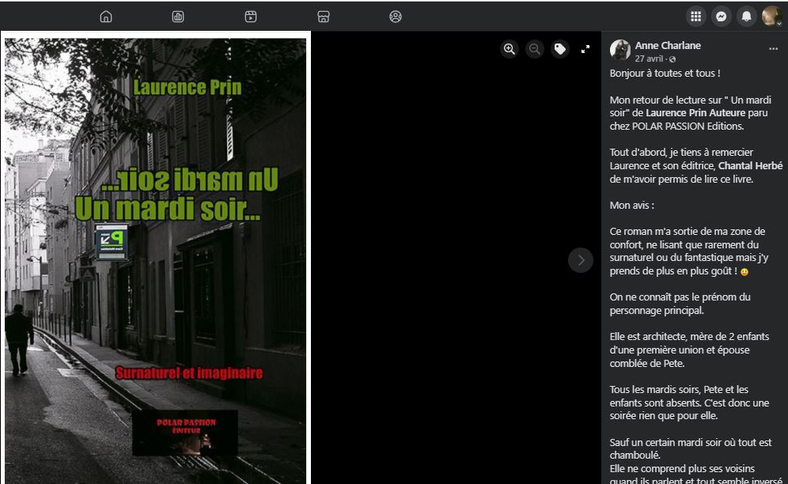Go to the Facebook Home tab
788x484 pixels.
coord(106,17)
